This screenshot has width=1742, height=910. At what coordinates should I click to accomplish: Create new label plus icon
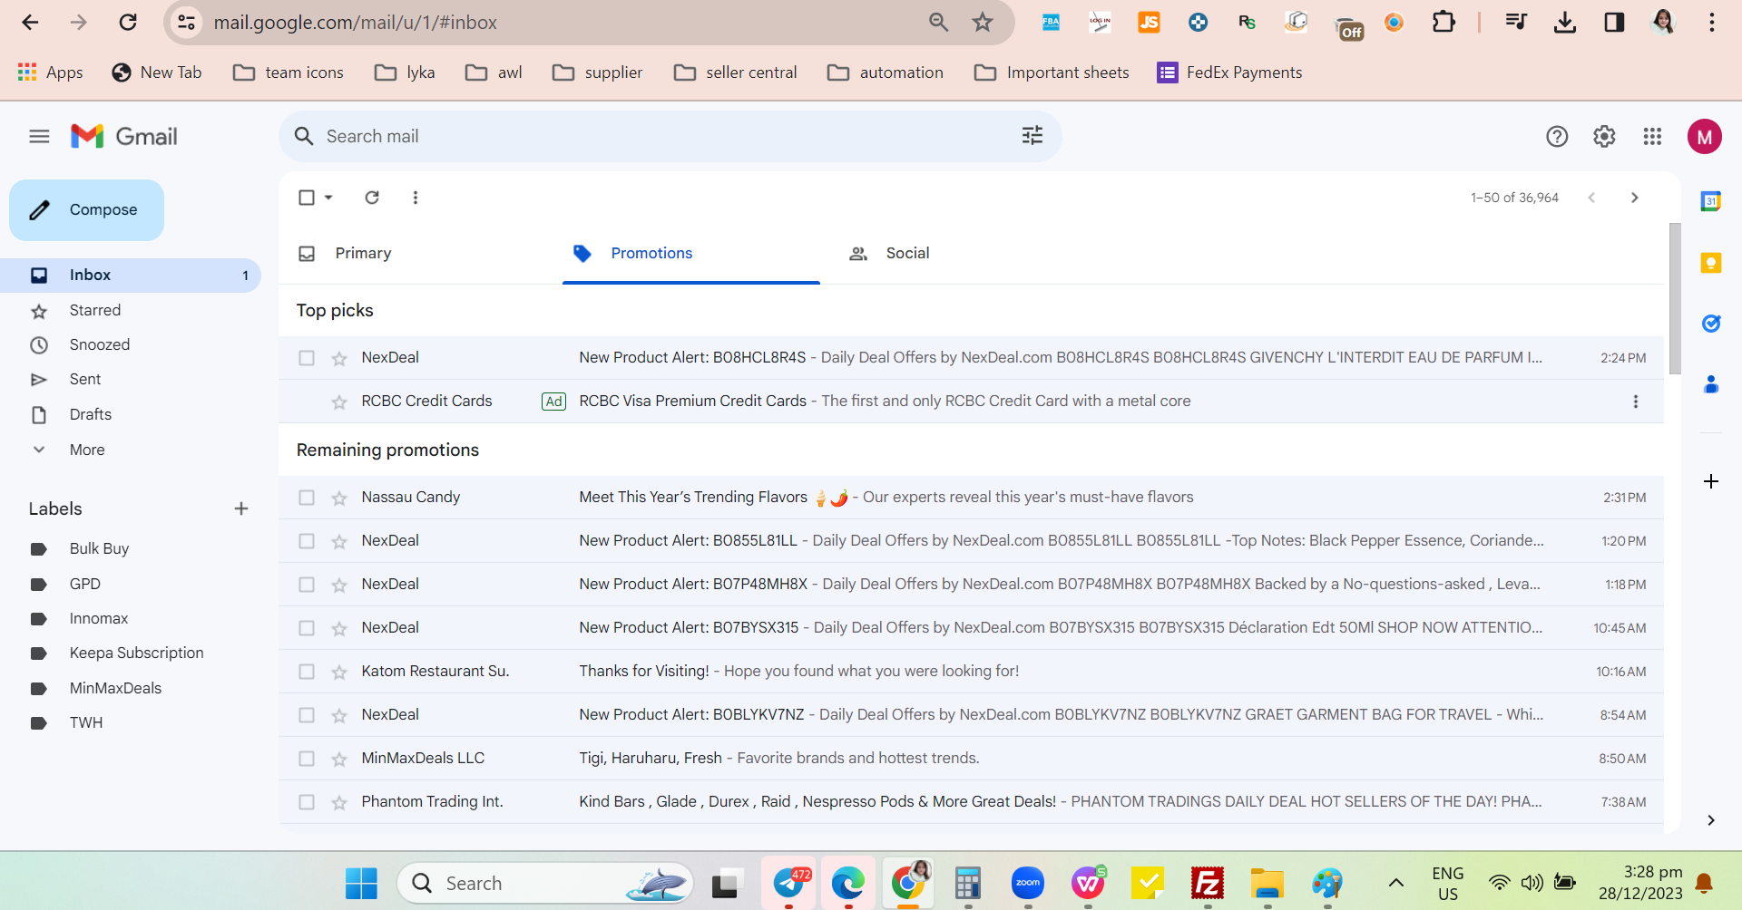pyautogui.click(x=241, y=508)
